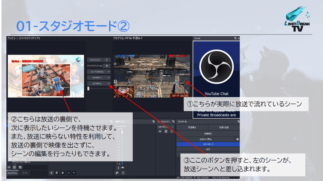This screenshot has width=323, height=181.
Task: Open scene transition three-dot properties menu
Action: click(172, 131)
